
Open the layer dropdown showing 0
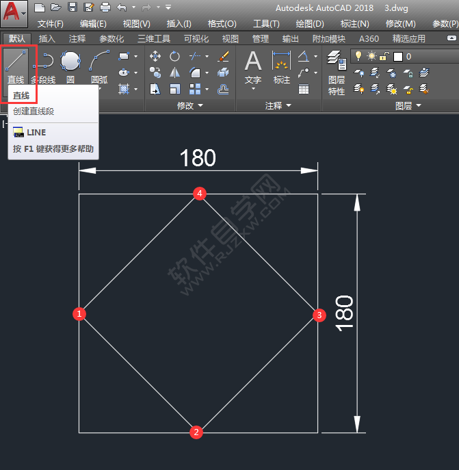(x=405, y=56)
